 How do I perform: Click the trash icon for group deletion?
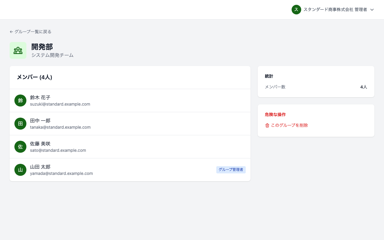[267, 125]
